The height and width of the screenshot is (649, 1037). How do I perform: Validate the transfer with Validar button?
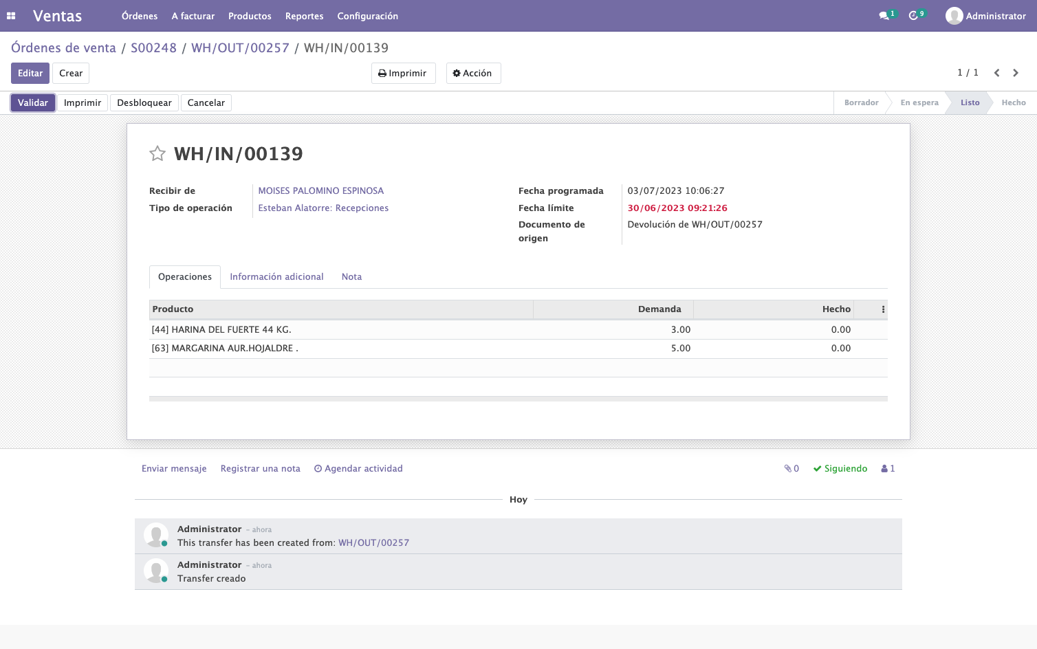tap(33, 103)
